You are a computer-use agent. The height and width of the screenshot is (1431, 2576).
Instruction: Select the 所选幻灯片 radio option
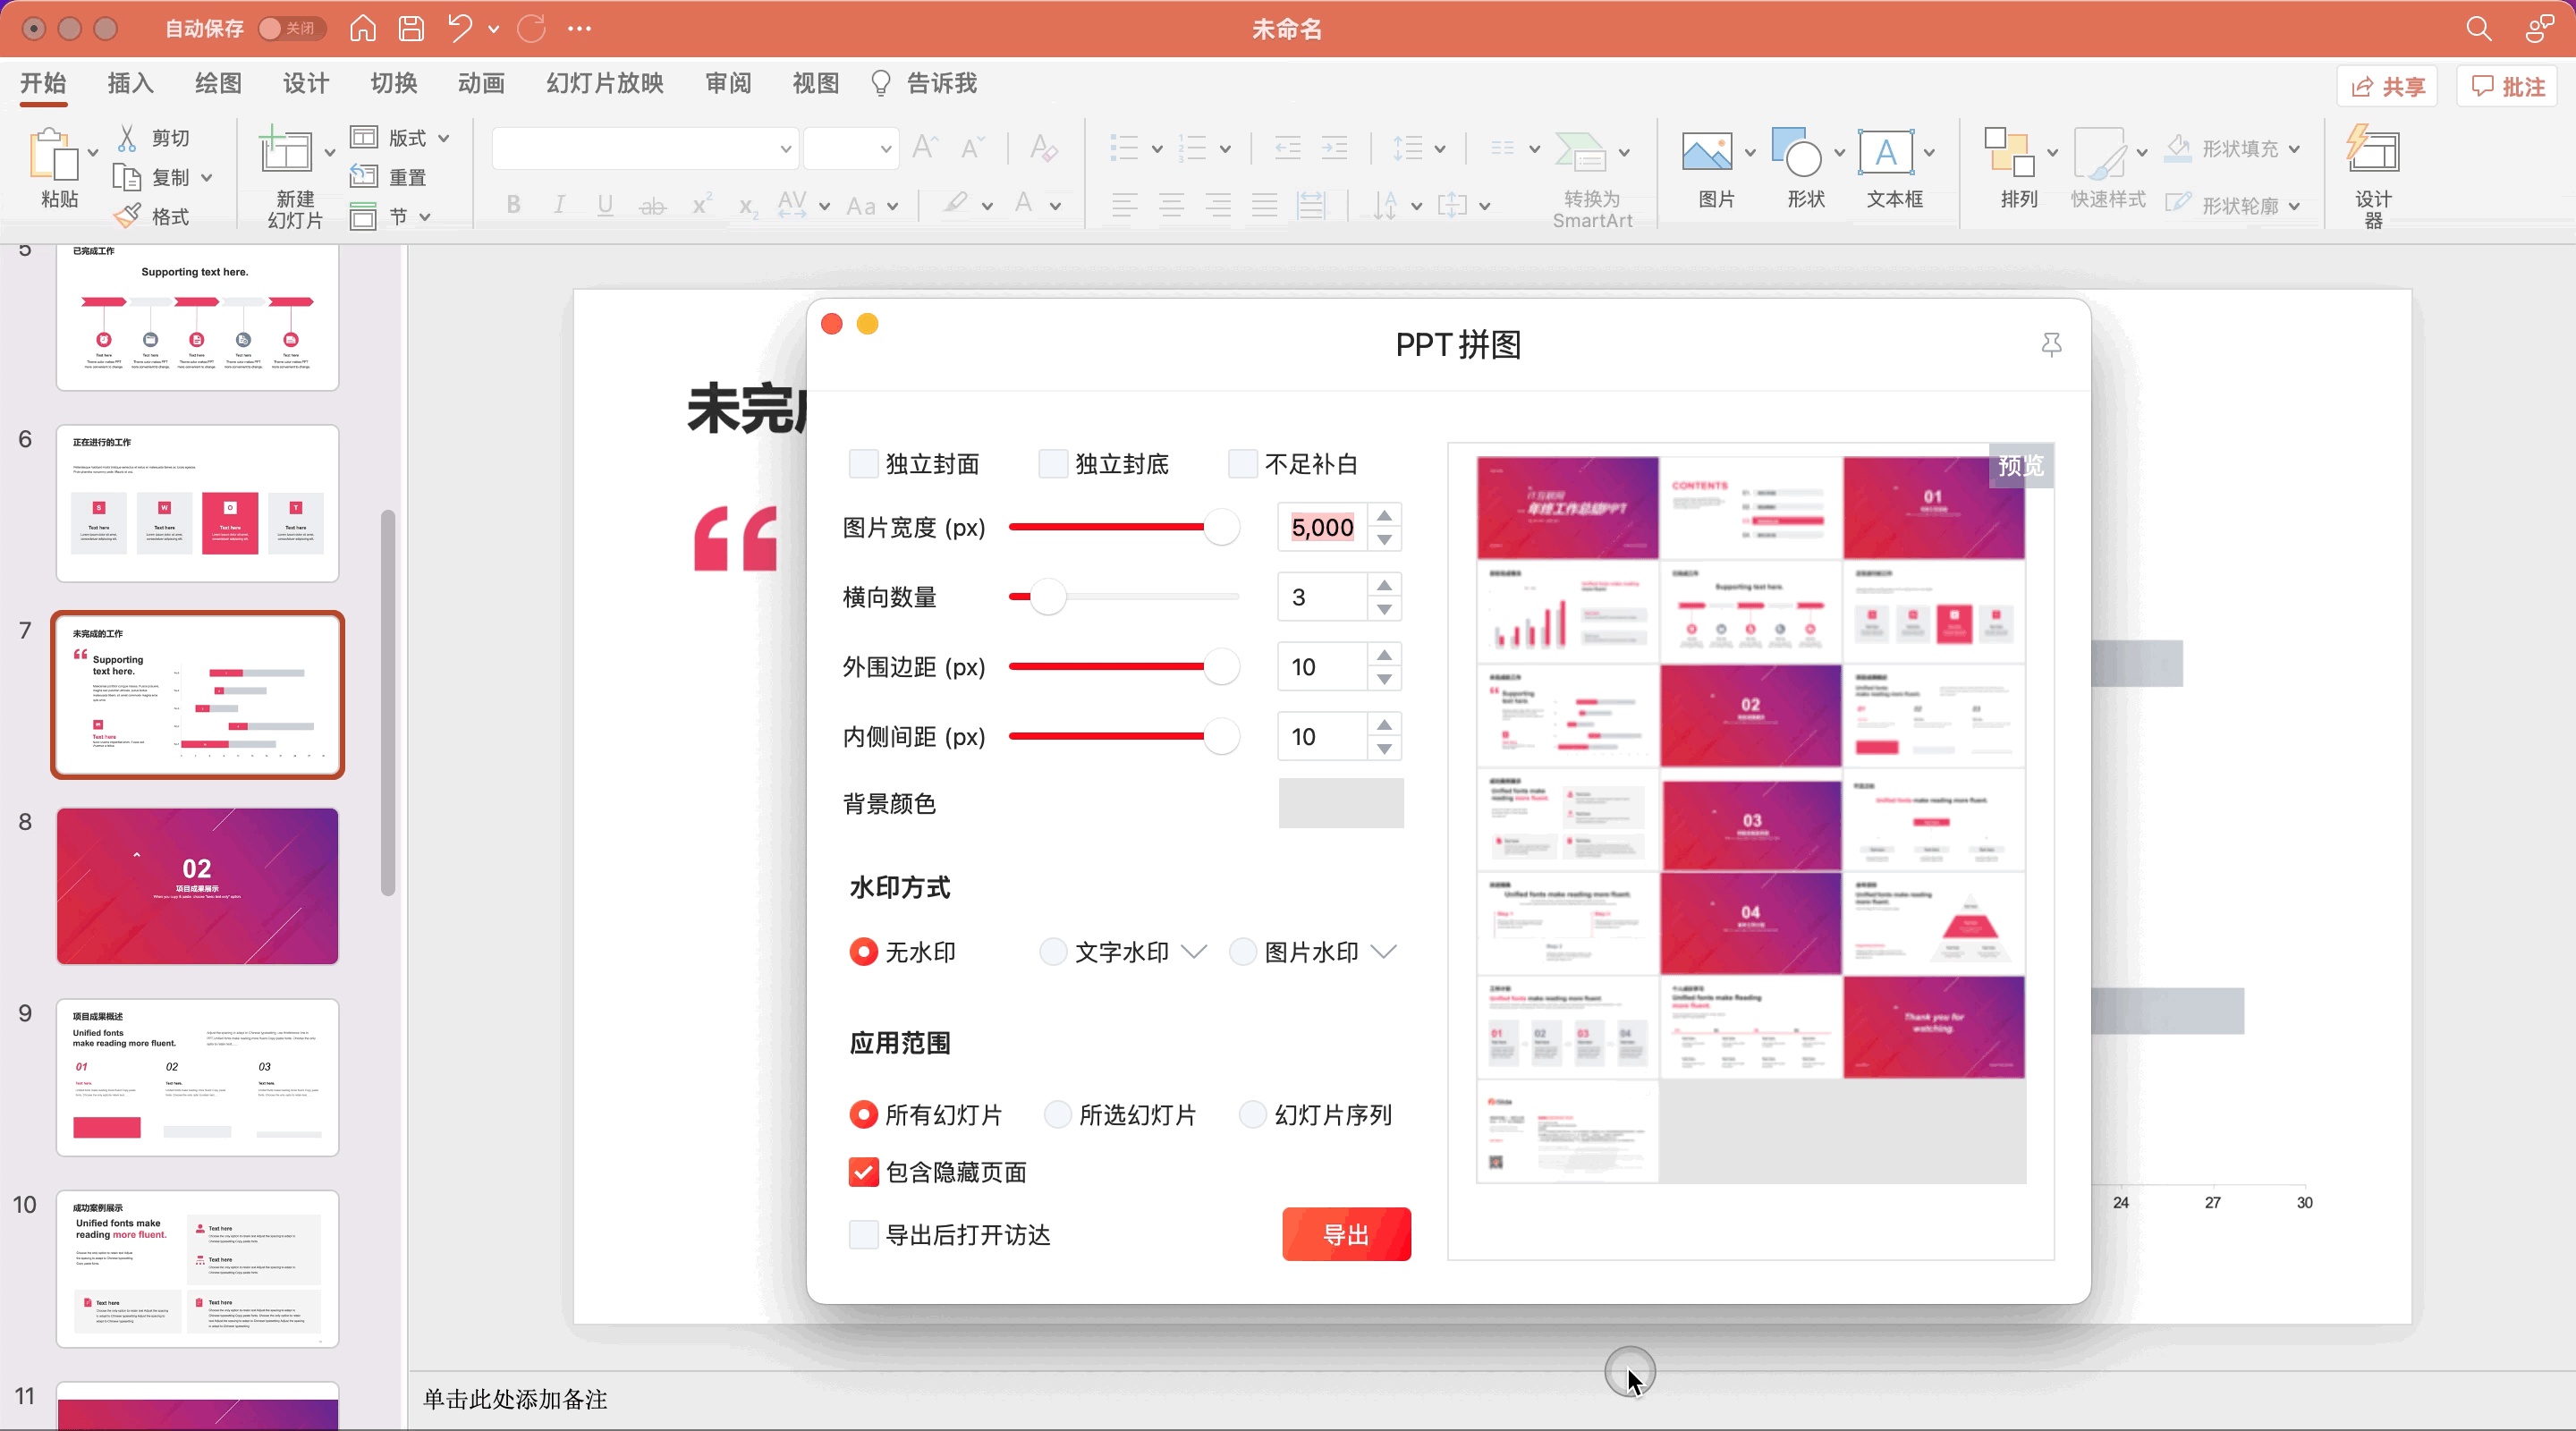(x=1057, y=1115)
